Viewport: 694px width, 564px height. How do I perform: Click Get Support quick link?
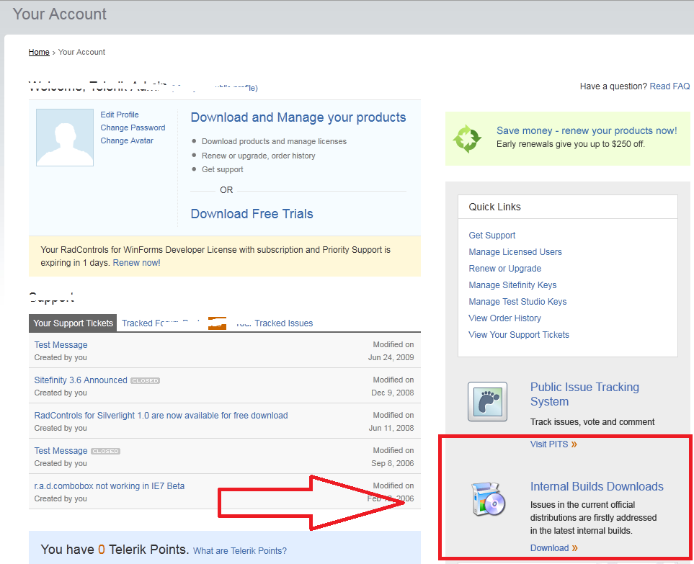tap(492, 236)
